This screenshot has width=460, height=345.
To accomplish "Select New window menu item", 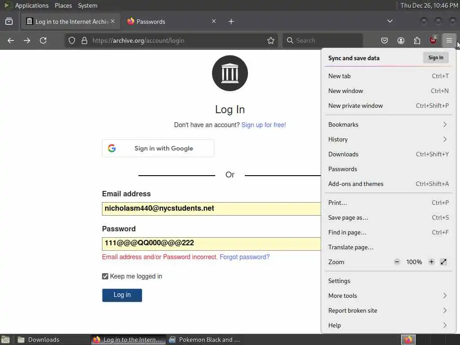I will point(389,91).
